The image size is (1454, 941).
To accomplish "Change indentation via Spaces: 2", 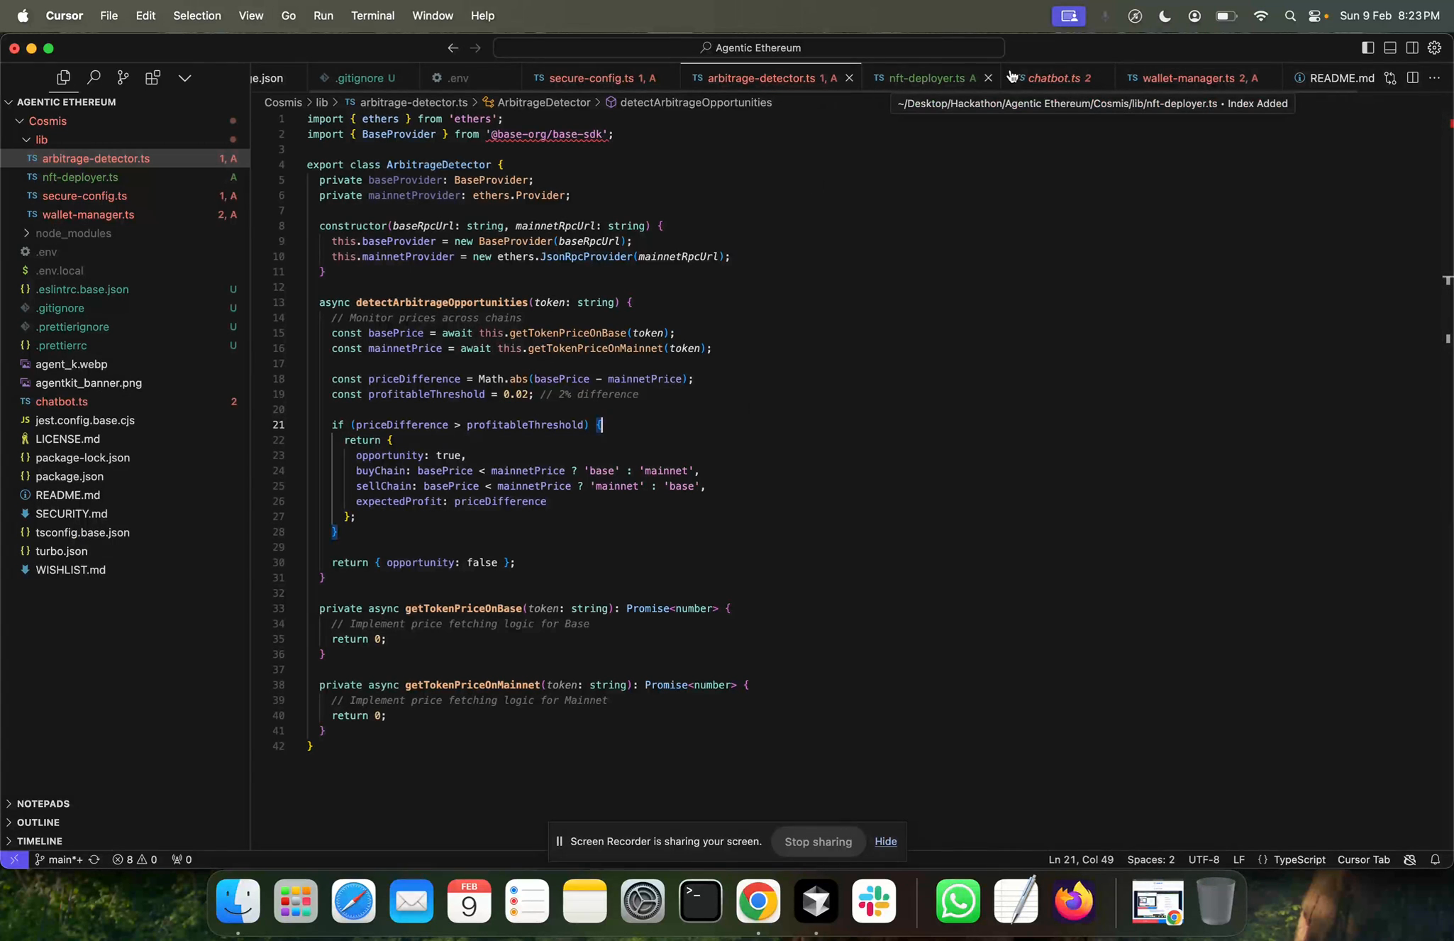I will pos(1150,859).
